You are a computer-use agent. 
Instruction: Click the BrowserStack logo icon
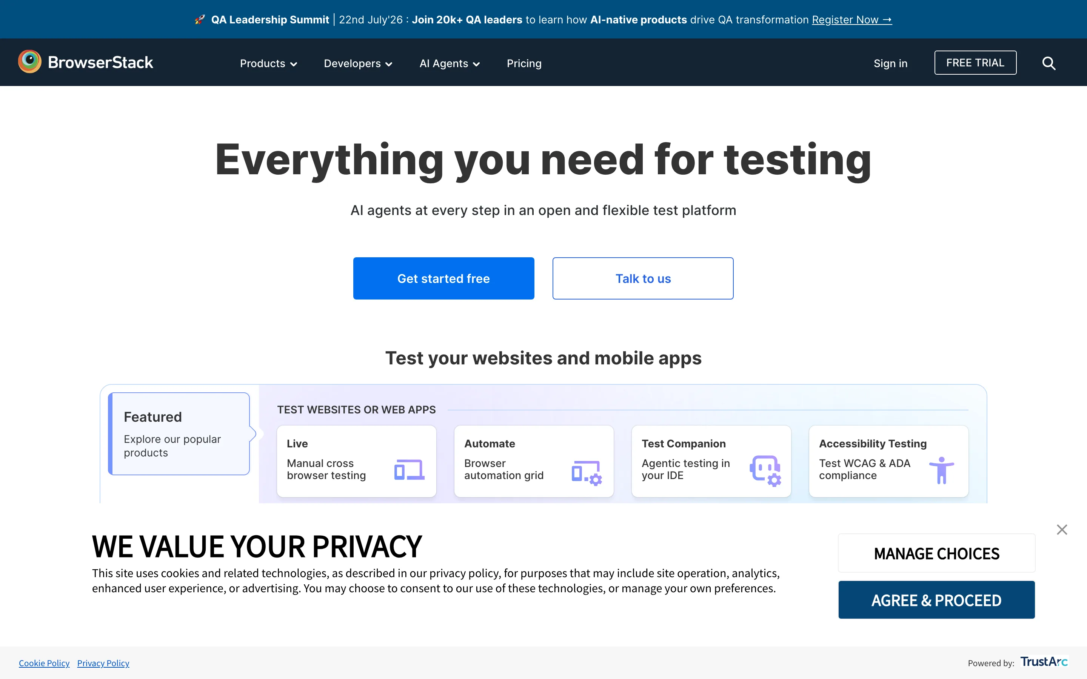point(30,62)
